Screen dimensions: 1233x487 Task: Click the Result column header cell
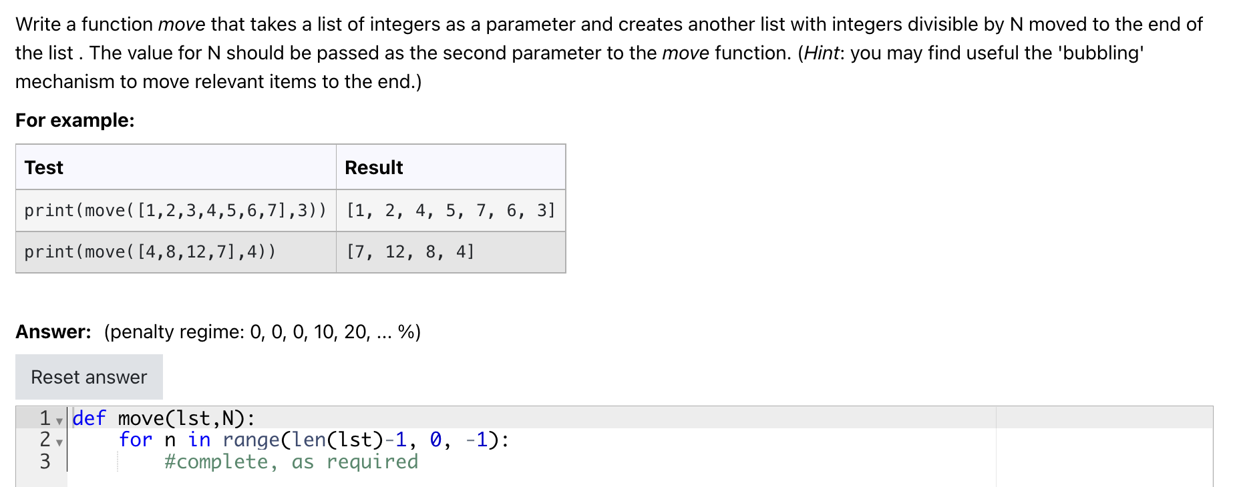tap(373, 167)
